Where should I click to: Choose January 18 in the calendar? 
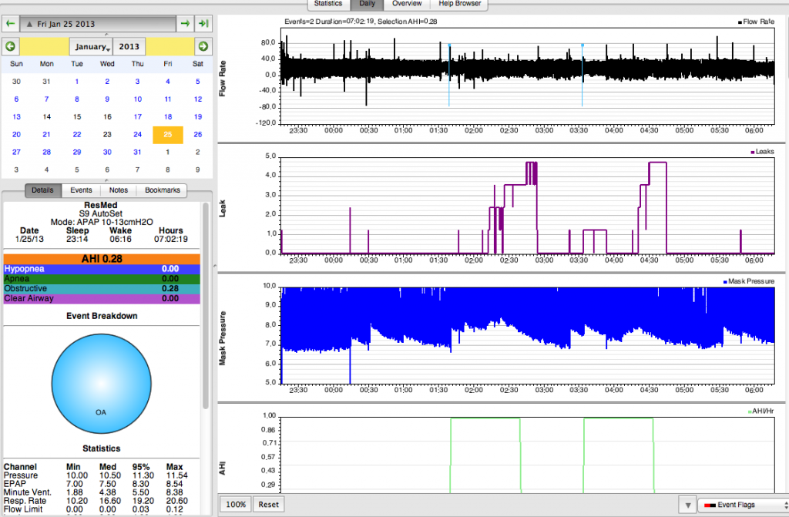click(167, 117)
